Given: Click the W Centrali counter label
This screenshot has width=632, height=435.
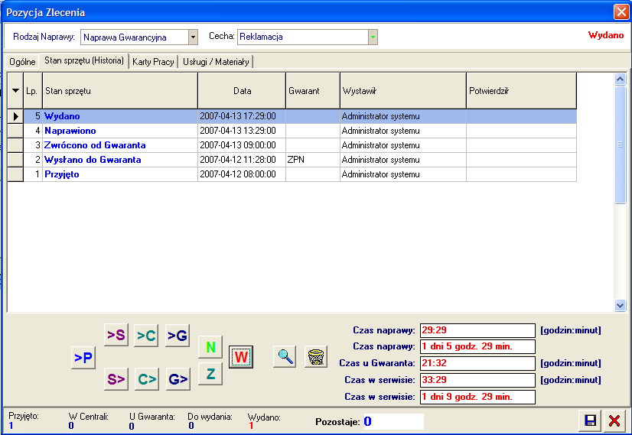Looking at the screenshot, I should click(x=88, y=417).
